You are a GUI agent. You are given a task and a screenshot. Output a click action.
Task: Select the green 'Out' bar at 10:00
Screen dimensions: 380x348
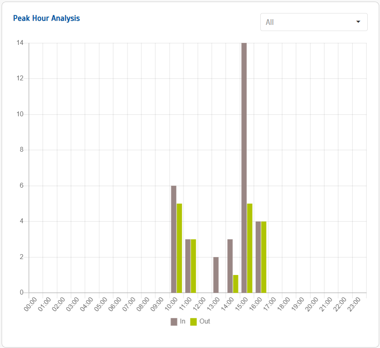[x=179, y=248]
